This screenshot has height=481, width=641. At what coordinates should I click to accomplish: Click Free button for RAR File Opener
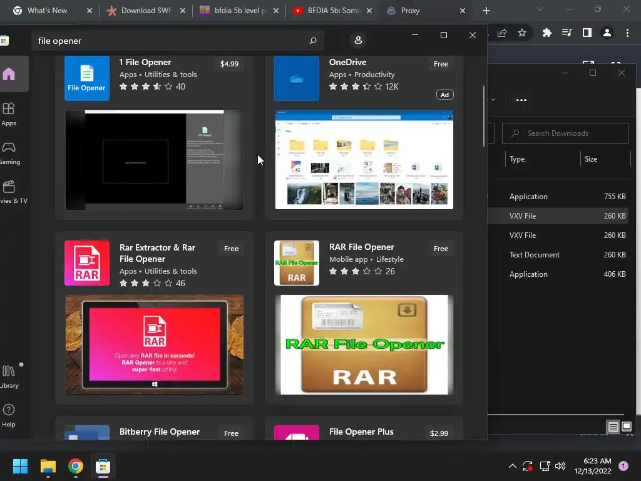pos(441,249)
